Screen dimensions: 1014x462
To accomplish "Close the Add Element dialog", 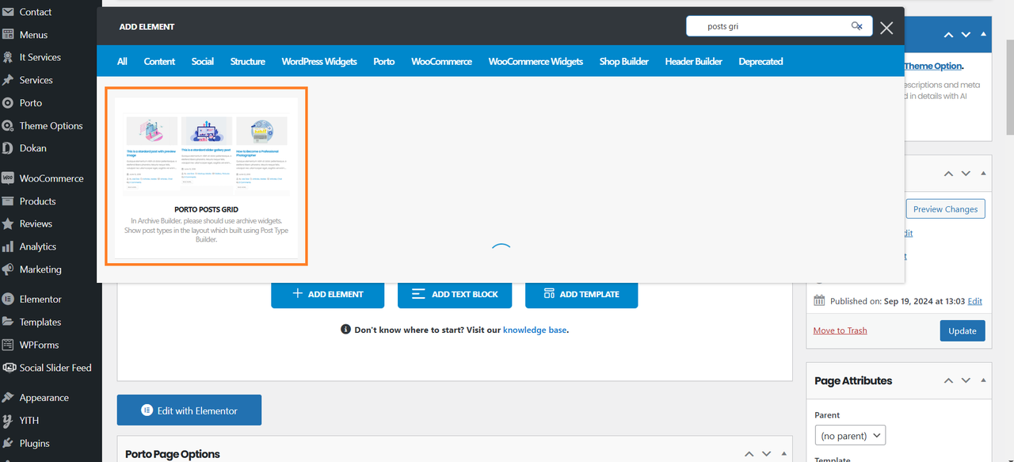I will click(x=886, y=28).
